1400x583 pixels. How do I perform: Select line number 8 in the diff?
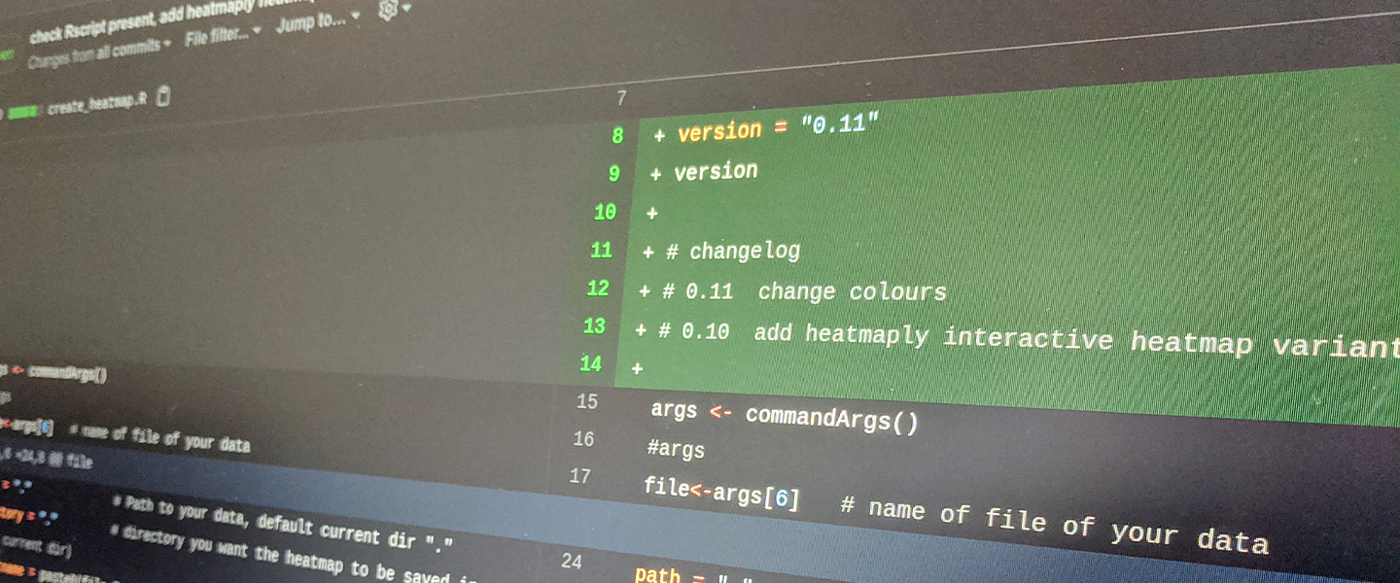pos(617,136)
